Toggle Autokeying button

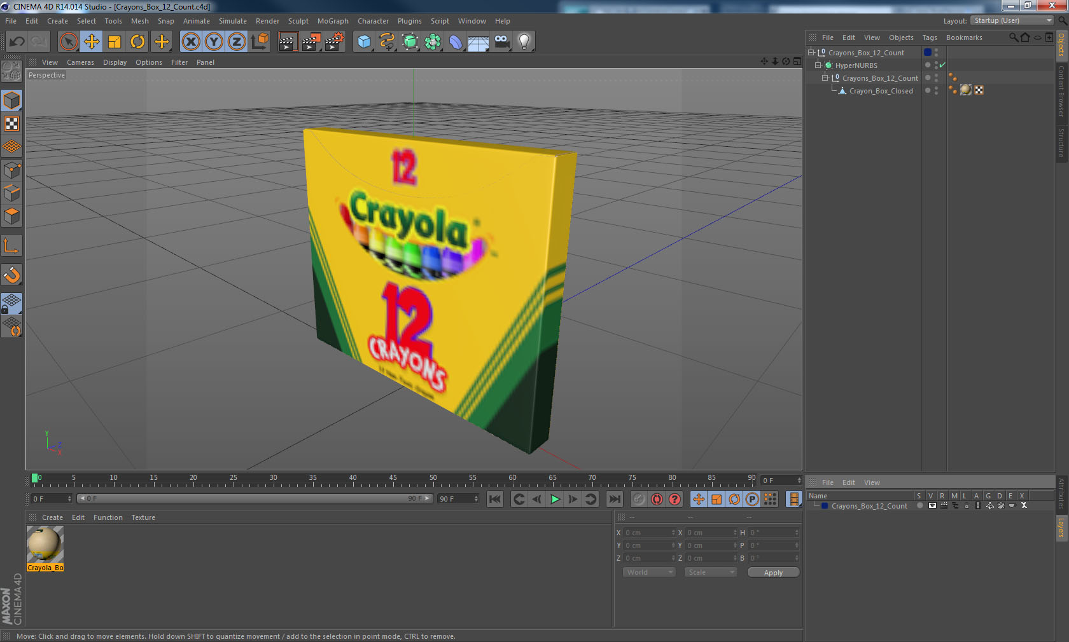pos(657,499)
